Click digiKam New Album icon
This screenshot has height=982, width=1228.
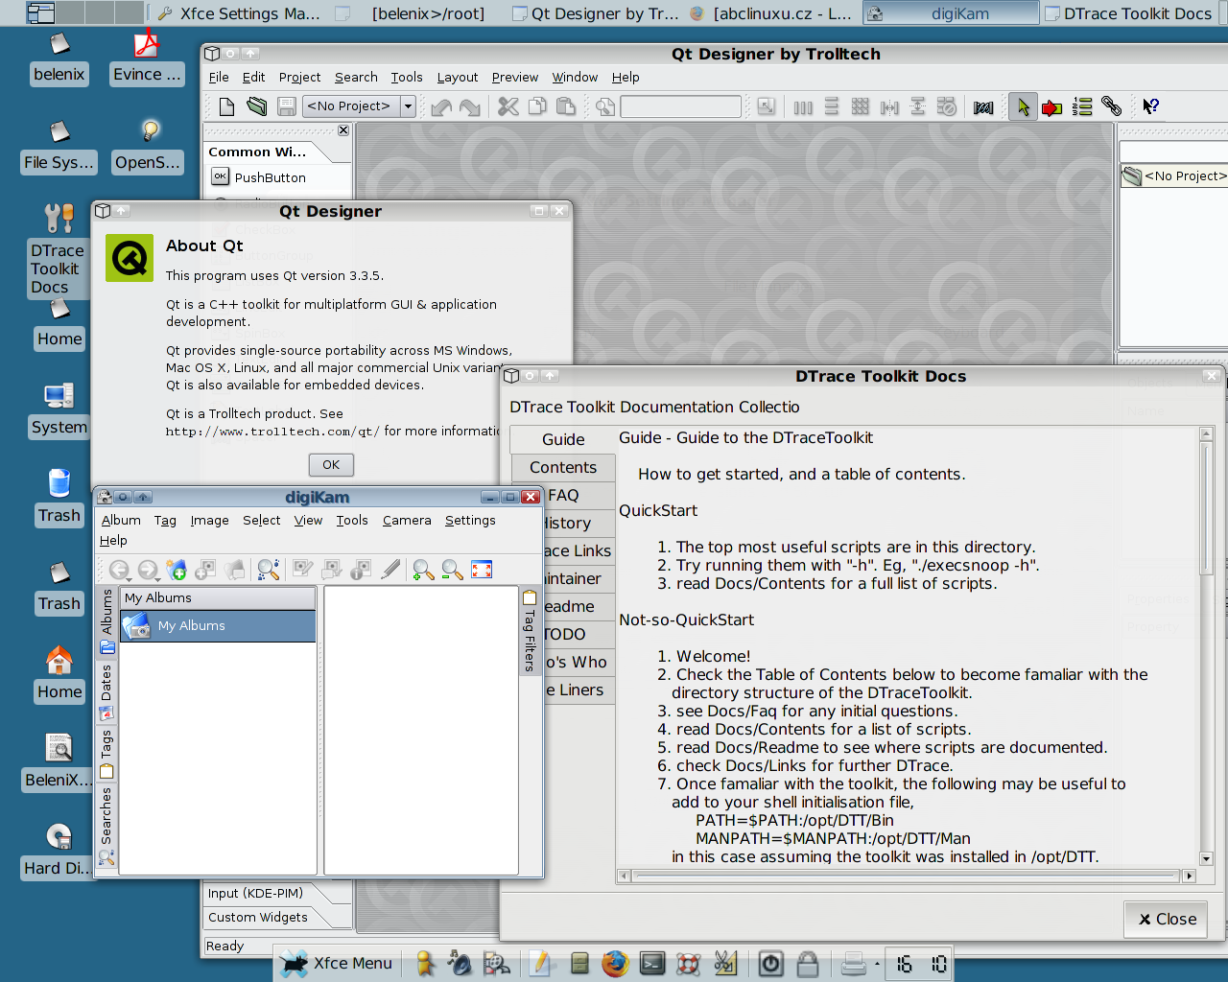click(177, 570)
